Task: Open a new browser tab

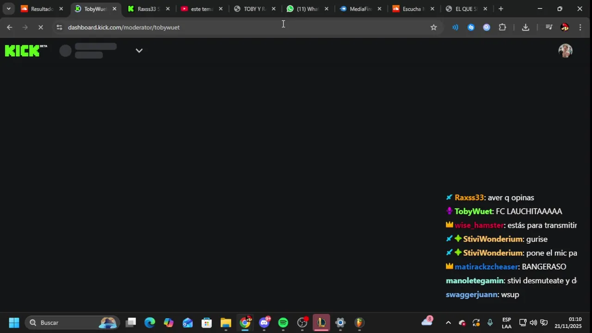Action: pyautogui.click(x=501, y=9)
